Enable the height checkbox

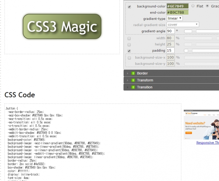coord(129,45)
